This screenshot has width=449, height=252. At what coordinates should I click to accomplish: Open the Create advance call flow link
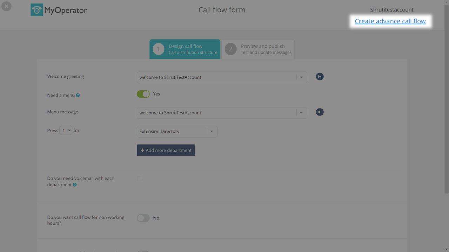coord(390,21)
